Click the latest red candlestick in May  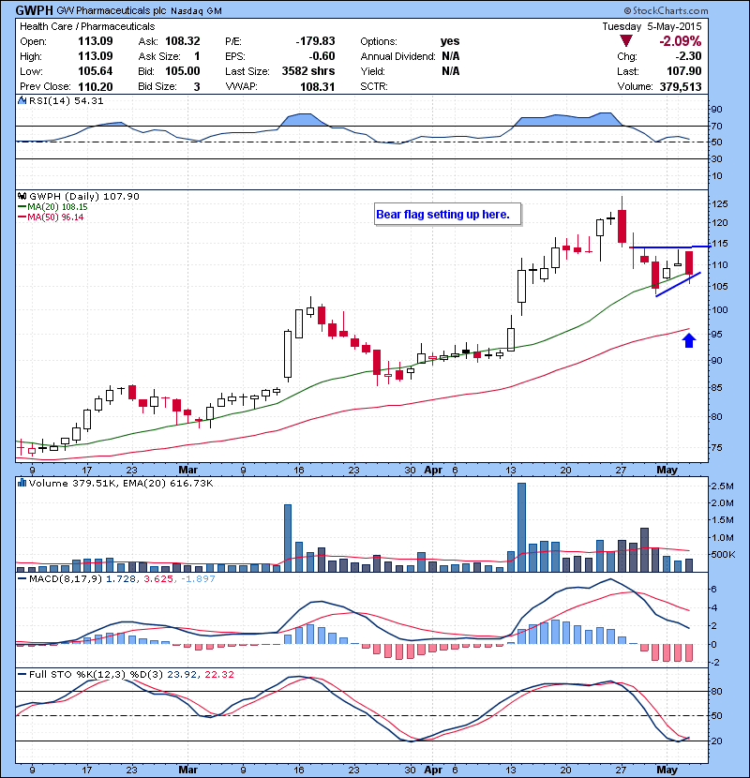click(689, 263)
